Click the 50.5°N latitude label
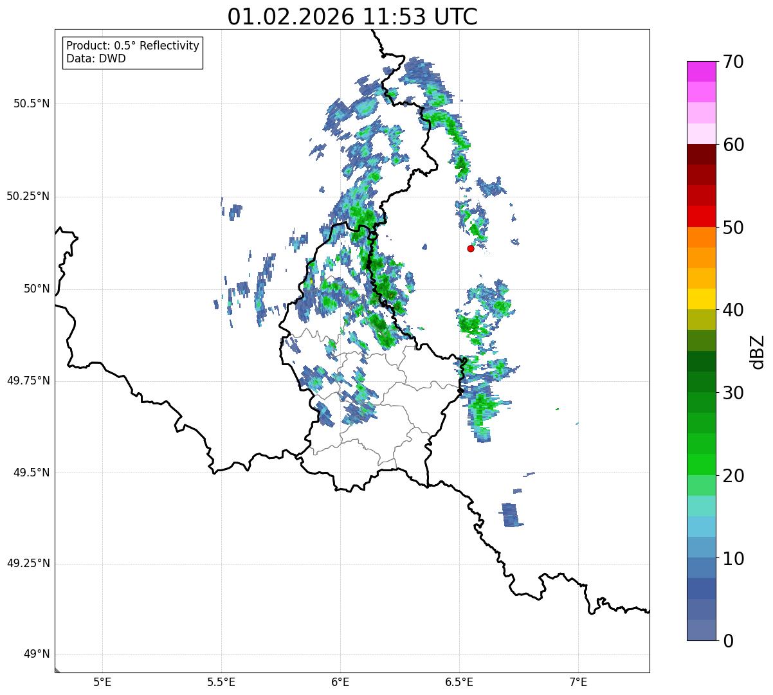 (32, 104)
